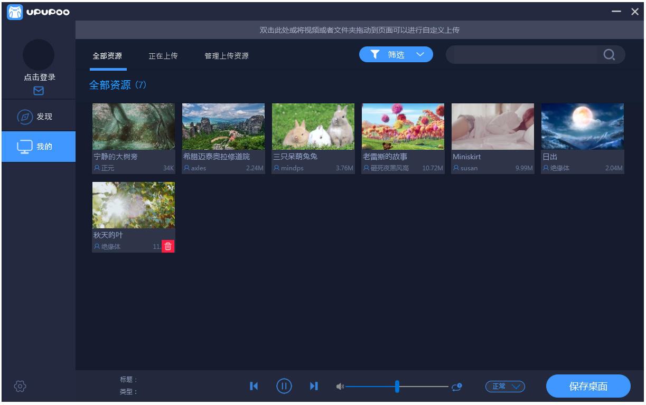Open 管理上传资源 tab
The image size is (646, 405).
point(227,56)
